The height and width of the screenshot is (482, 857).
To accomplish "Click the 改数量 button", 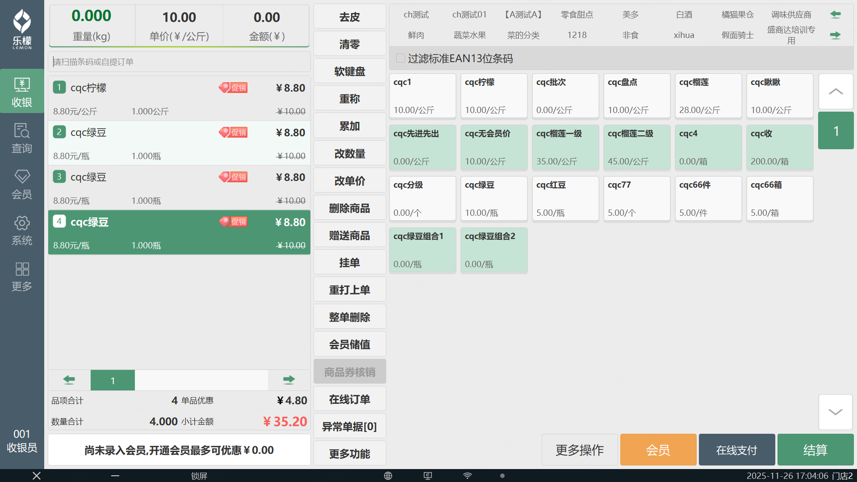I will 350,154.
